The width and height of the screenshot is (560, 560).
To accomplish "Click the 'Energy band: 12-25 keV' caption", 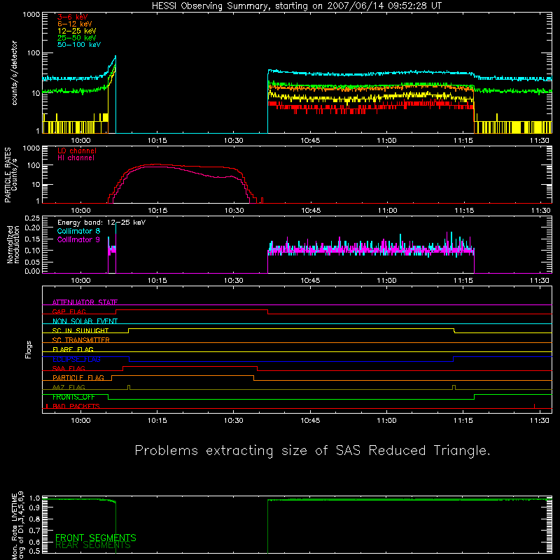I will [101, 223].
